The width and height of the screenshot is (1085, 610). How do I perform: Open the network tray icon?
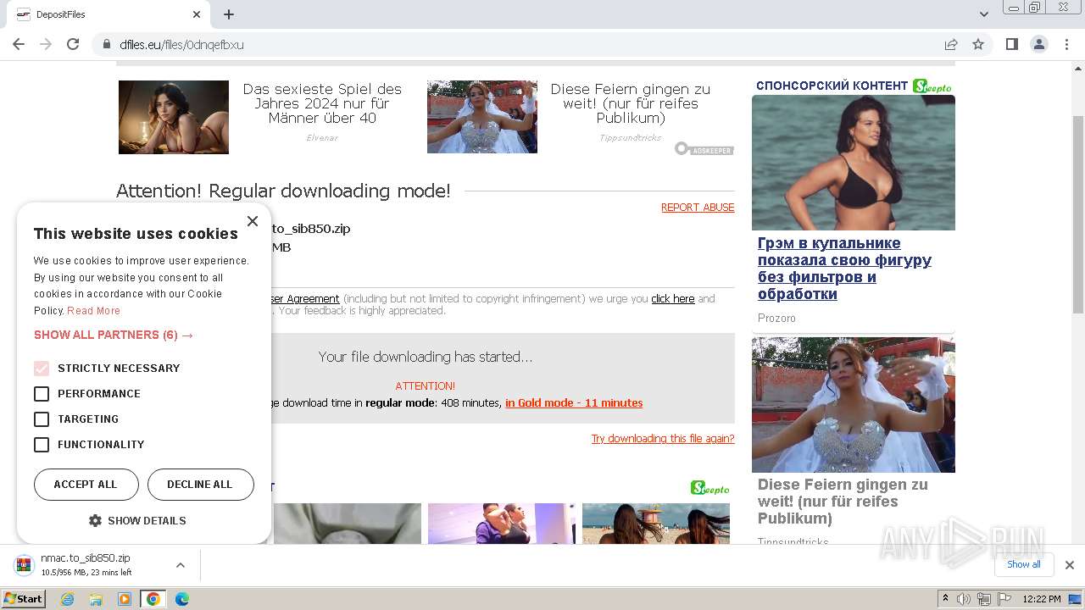coord(984,599)
